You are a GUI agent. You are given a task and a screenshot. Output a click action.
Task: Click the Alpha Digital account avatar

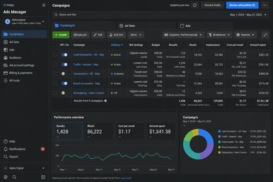(x=7, y=21)
